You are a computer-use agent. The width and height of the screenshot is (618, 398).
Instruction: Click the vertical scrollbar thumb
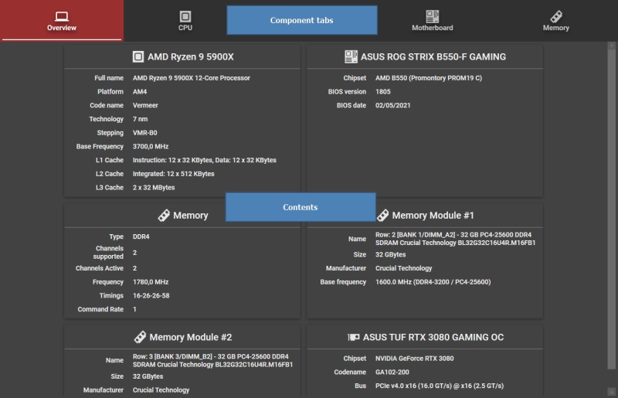coord(611,208)
